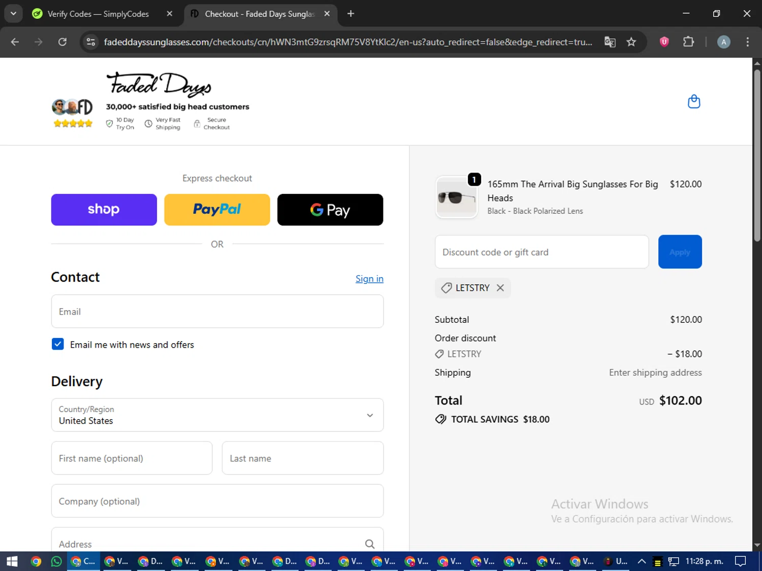Image resolution: width=762 pixels, height=571 pixels.
Task: Open the Chrome profile avatar
Action: coord(723,42)
